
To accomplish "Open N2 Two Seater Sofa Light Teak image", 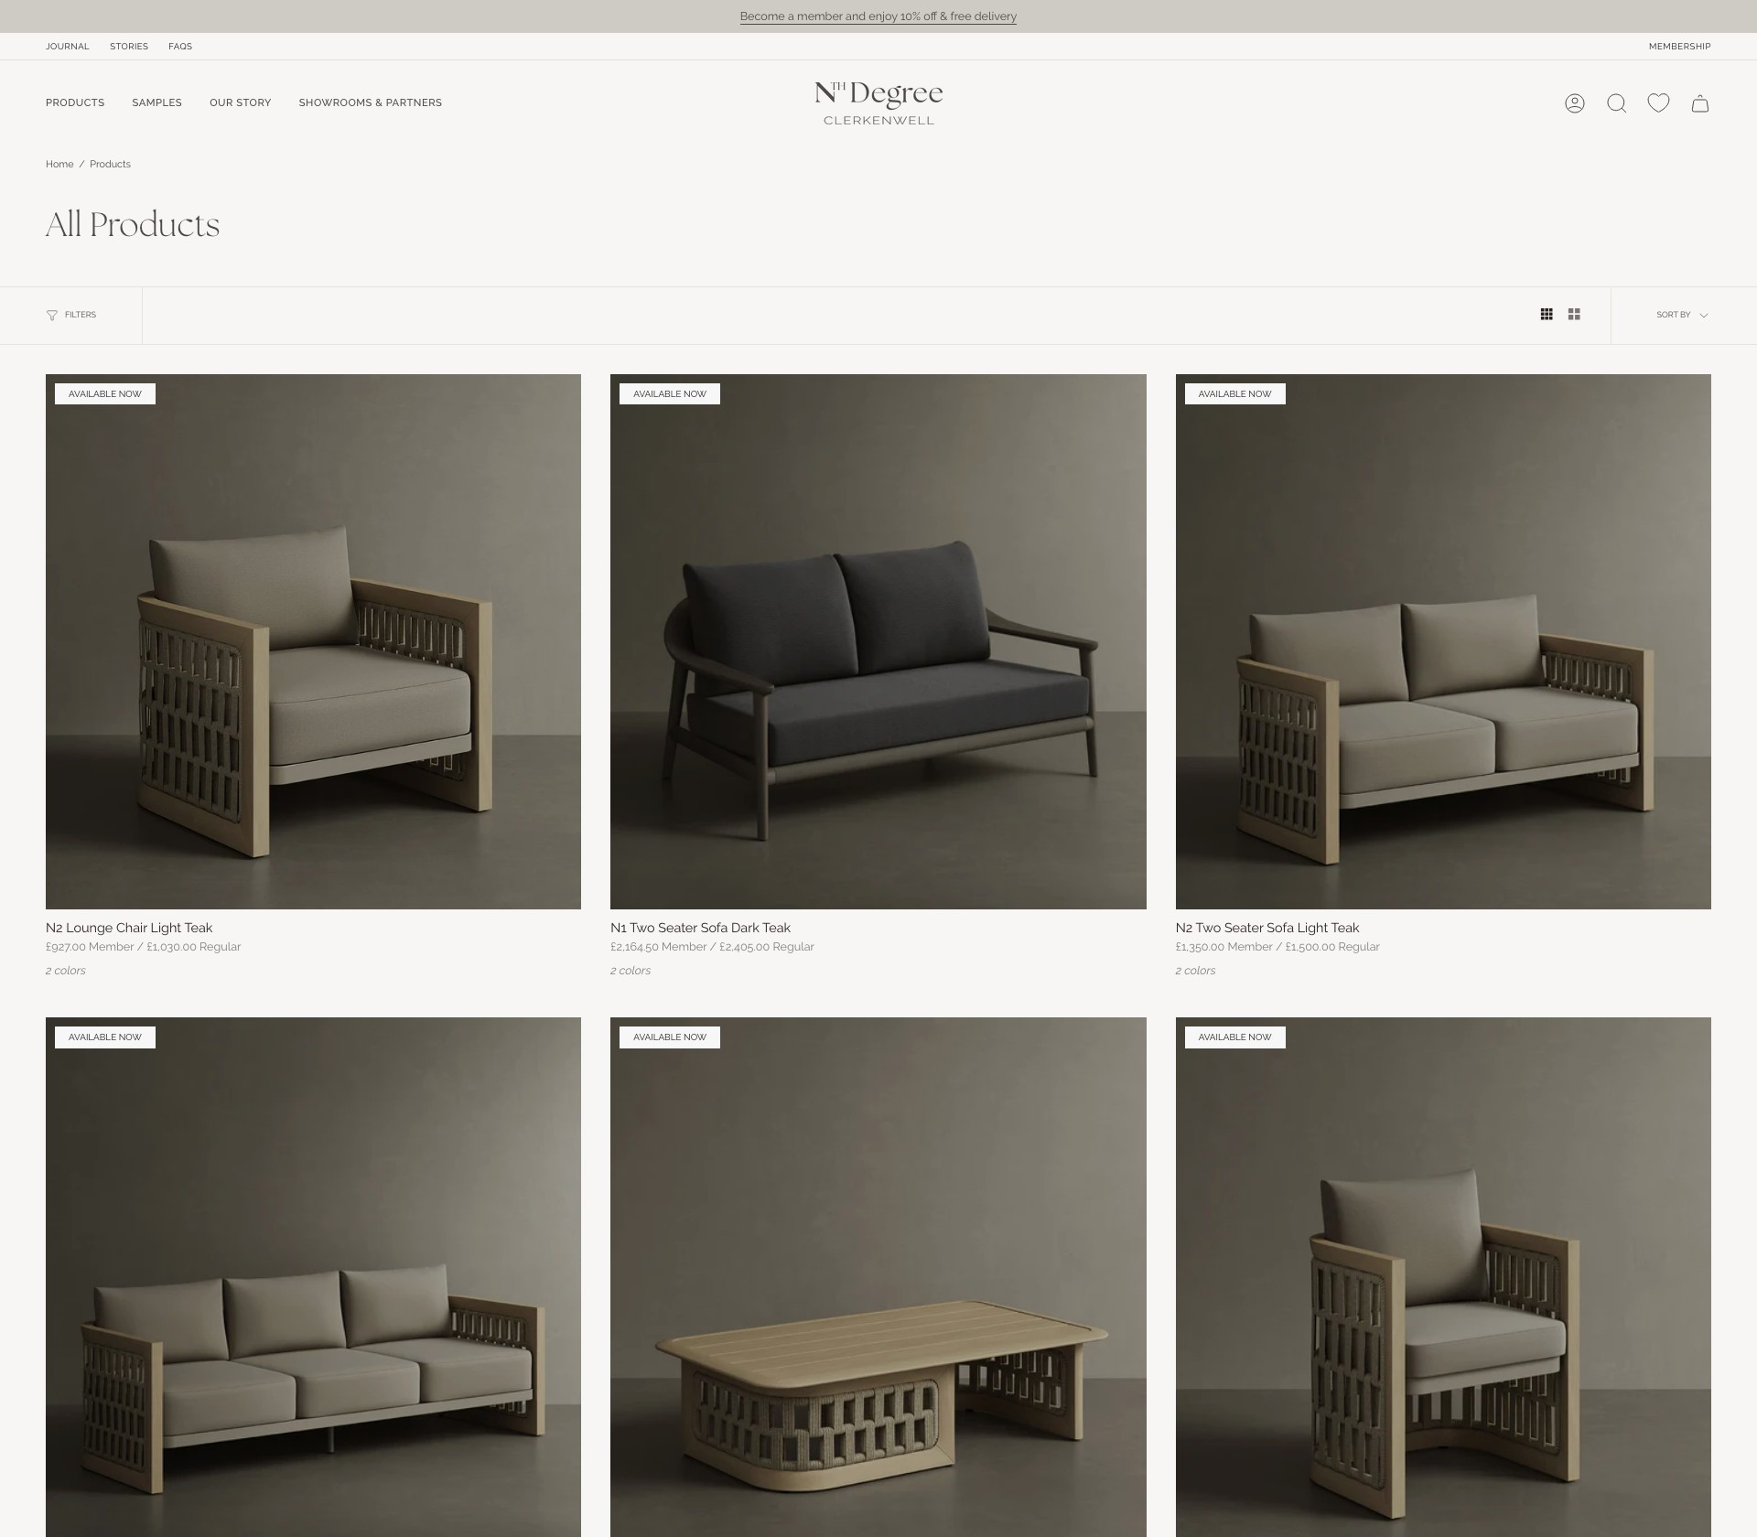I will (1443, 641).
